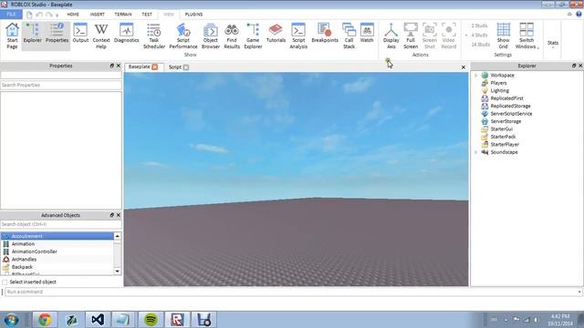Select StarterGui in Explorer

click(x=501, y=129)
